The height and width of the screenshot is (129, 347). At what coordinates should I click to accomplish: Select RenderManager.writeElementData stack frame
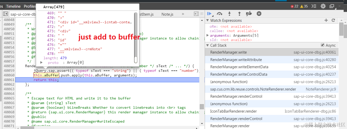point(272,67)
